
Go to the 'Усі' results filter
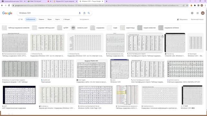[20, 19]
